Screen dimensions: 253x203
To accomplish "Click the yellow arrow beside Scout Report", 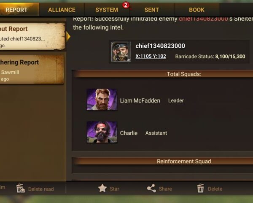I will 68,36.
